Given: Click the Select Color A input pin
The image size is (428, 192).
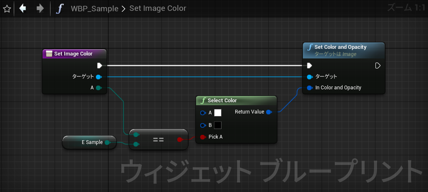Looking at the screenshot, I should point(203,113).
